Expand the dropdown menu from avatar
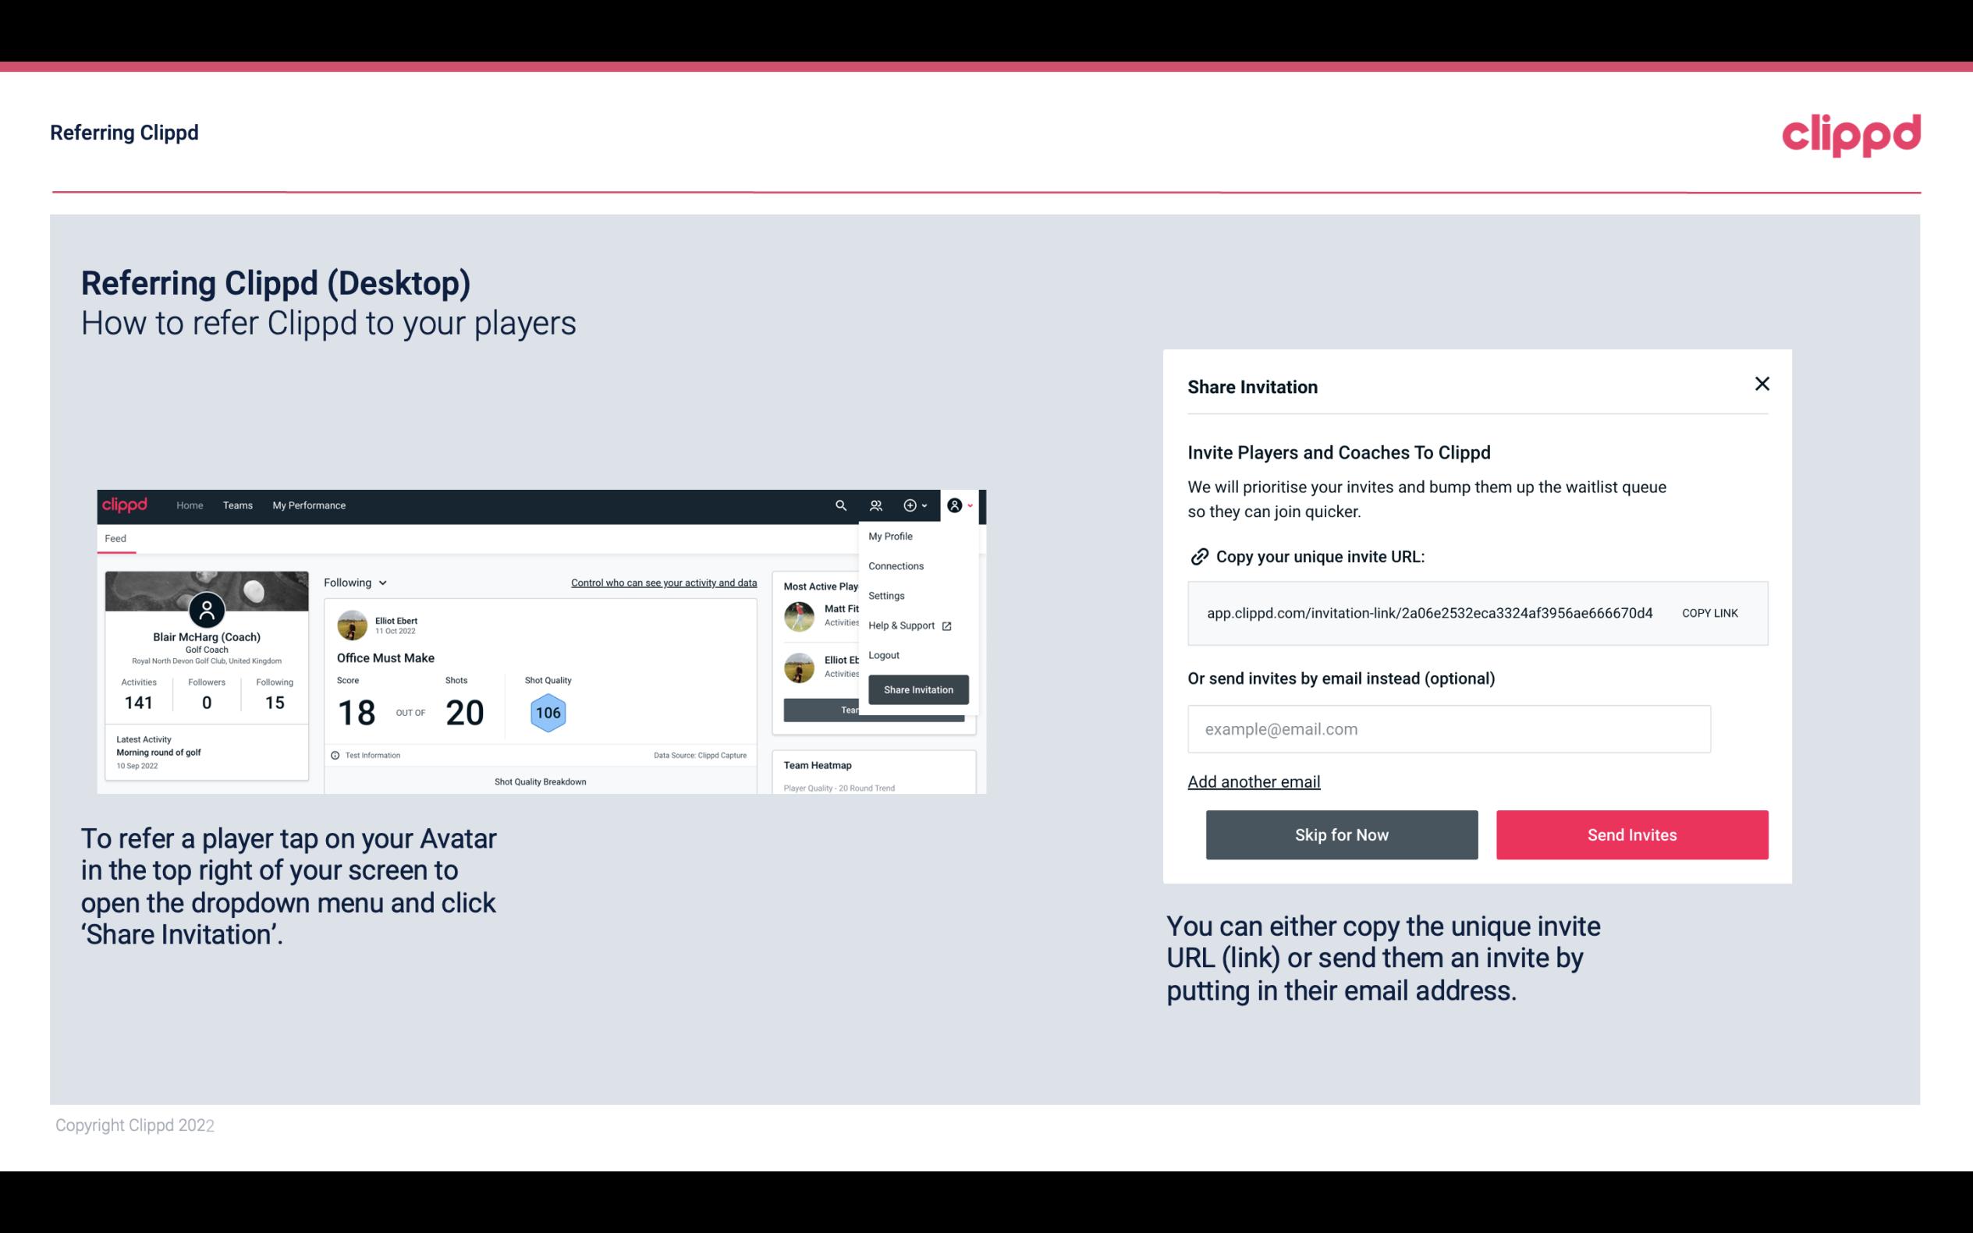The width and height of the screenshot is (1973, 1233). point(960,505)
